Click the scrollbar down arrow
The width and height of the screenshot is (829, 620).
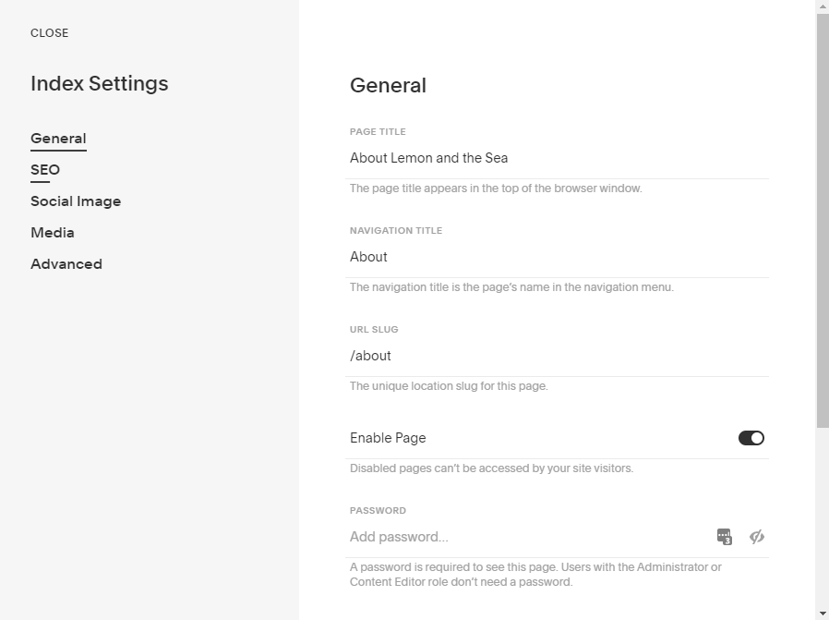point(823,613)
